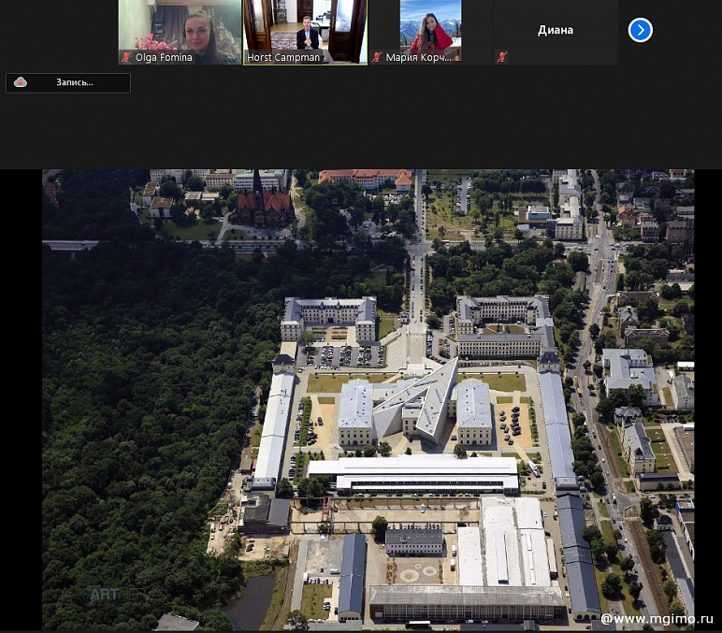722x633 pixels.
Task: Click the pond at the photo's bottom edge
Action: tap(250, 601)
